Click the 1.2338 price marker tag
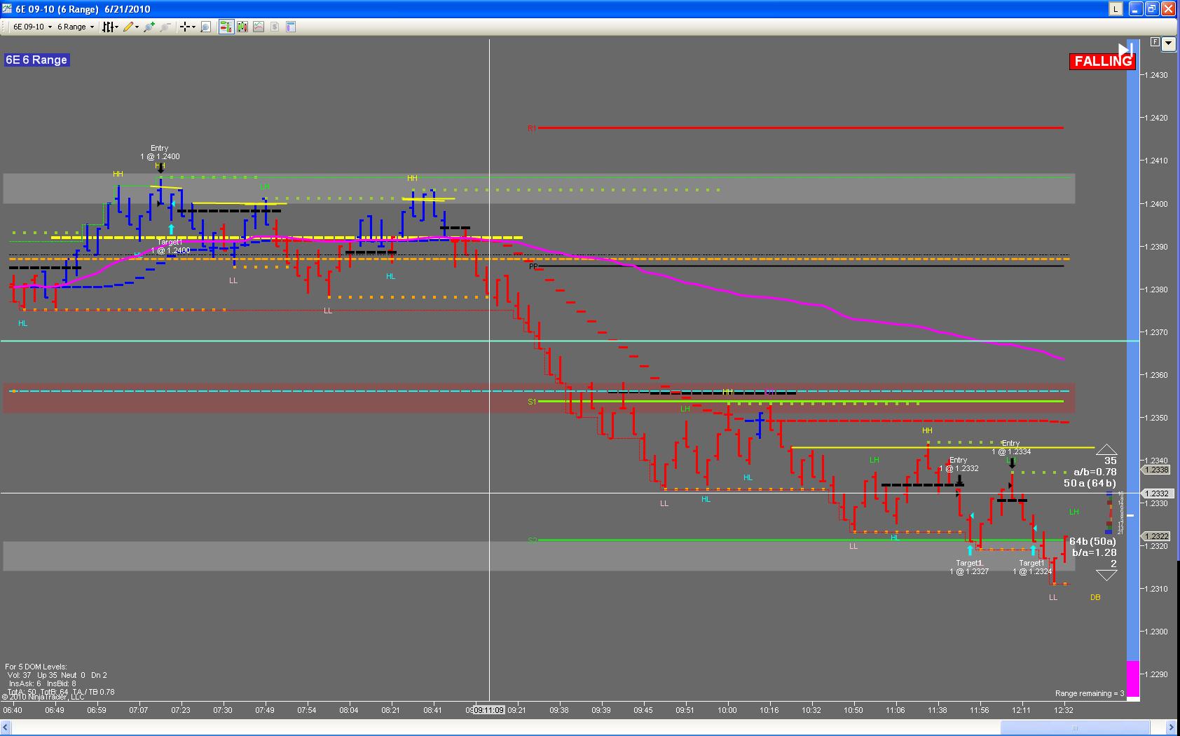 coord(1155,470)
